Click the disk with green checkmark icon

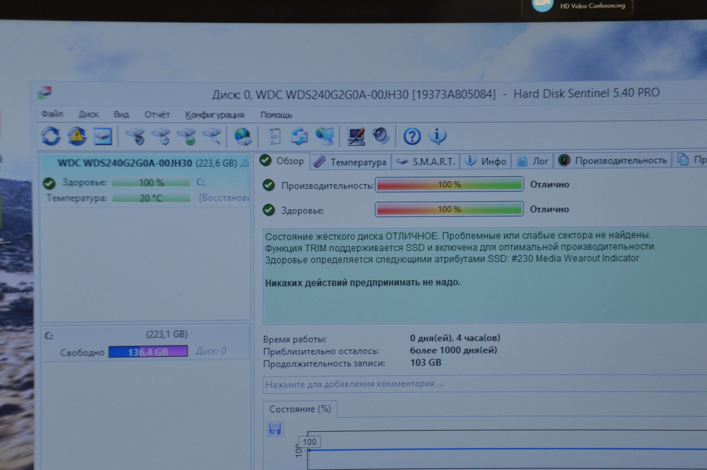[187, 137]
